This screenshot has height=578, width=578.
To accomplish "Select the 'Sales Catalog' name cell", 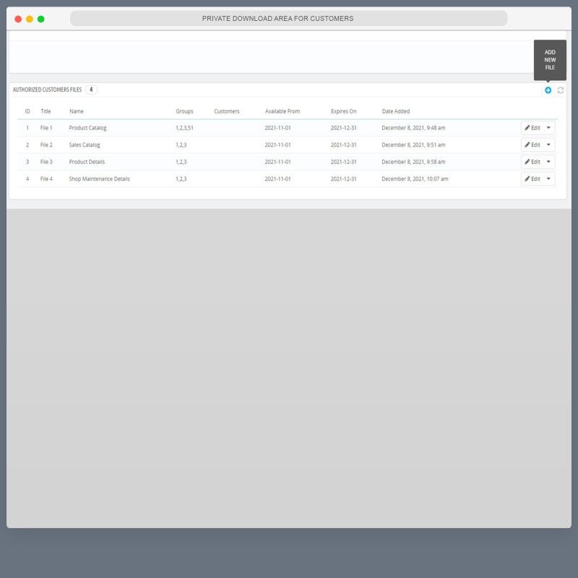I will tap(85, 145).
